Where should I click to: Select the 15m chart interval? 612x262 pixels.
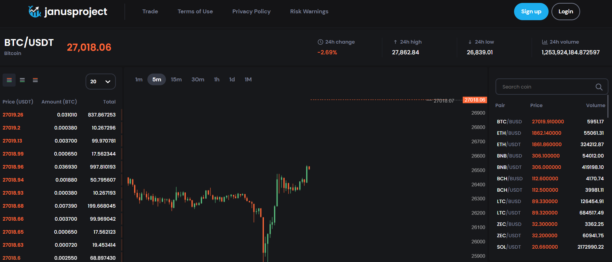point(176,79)
